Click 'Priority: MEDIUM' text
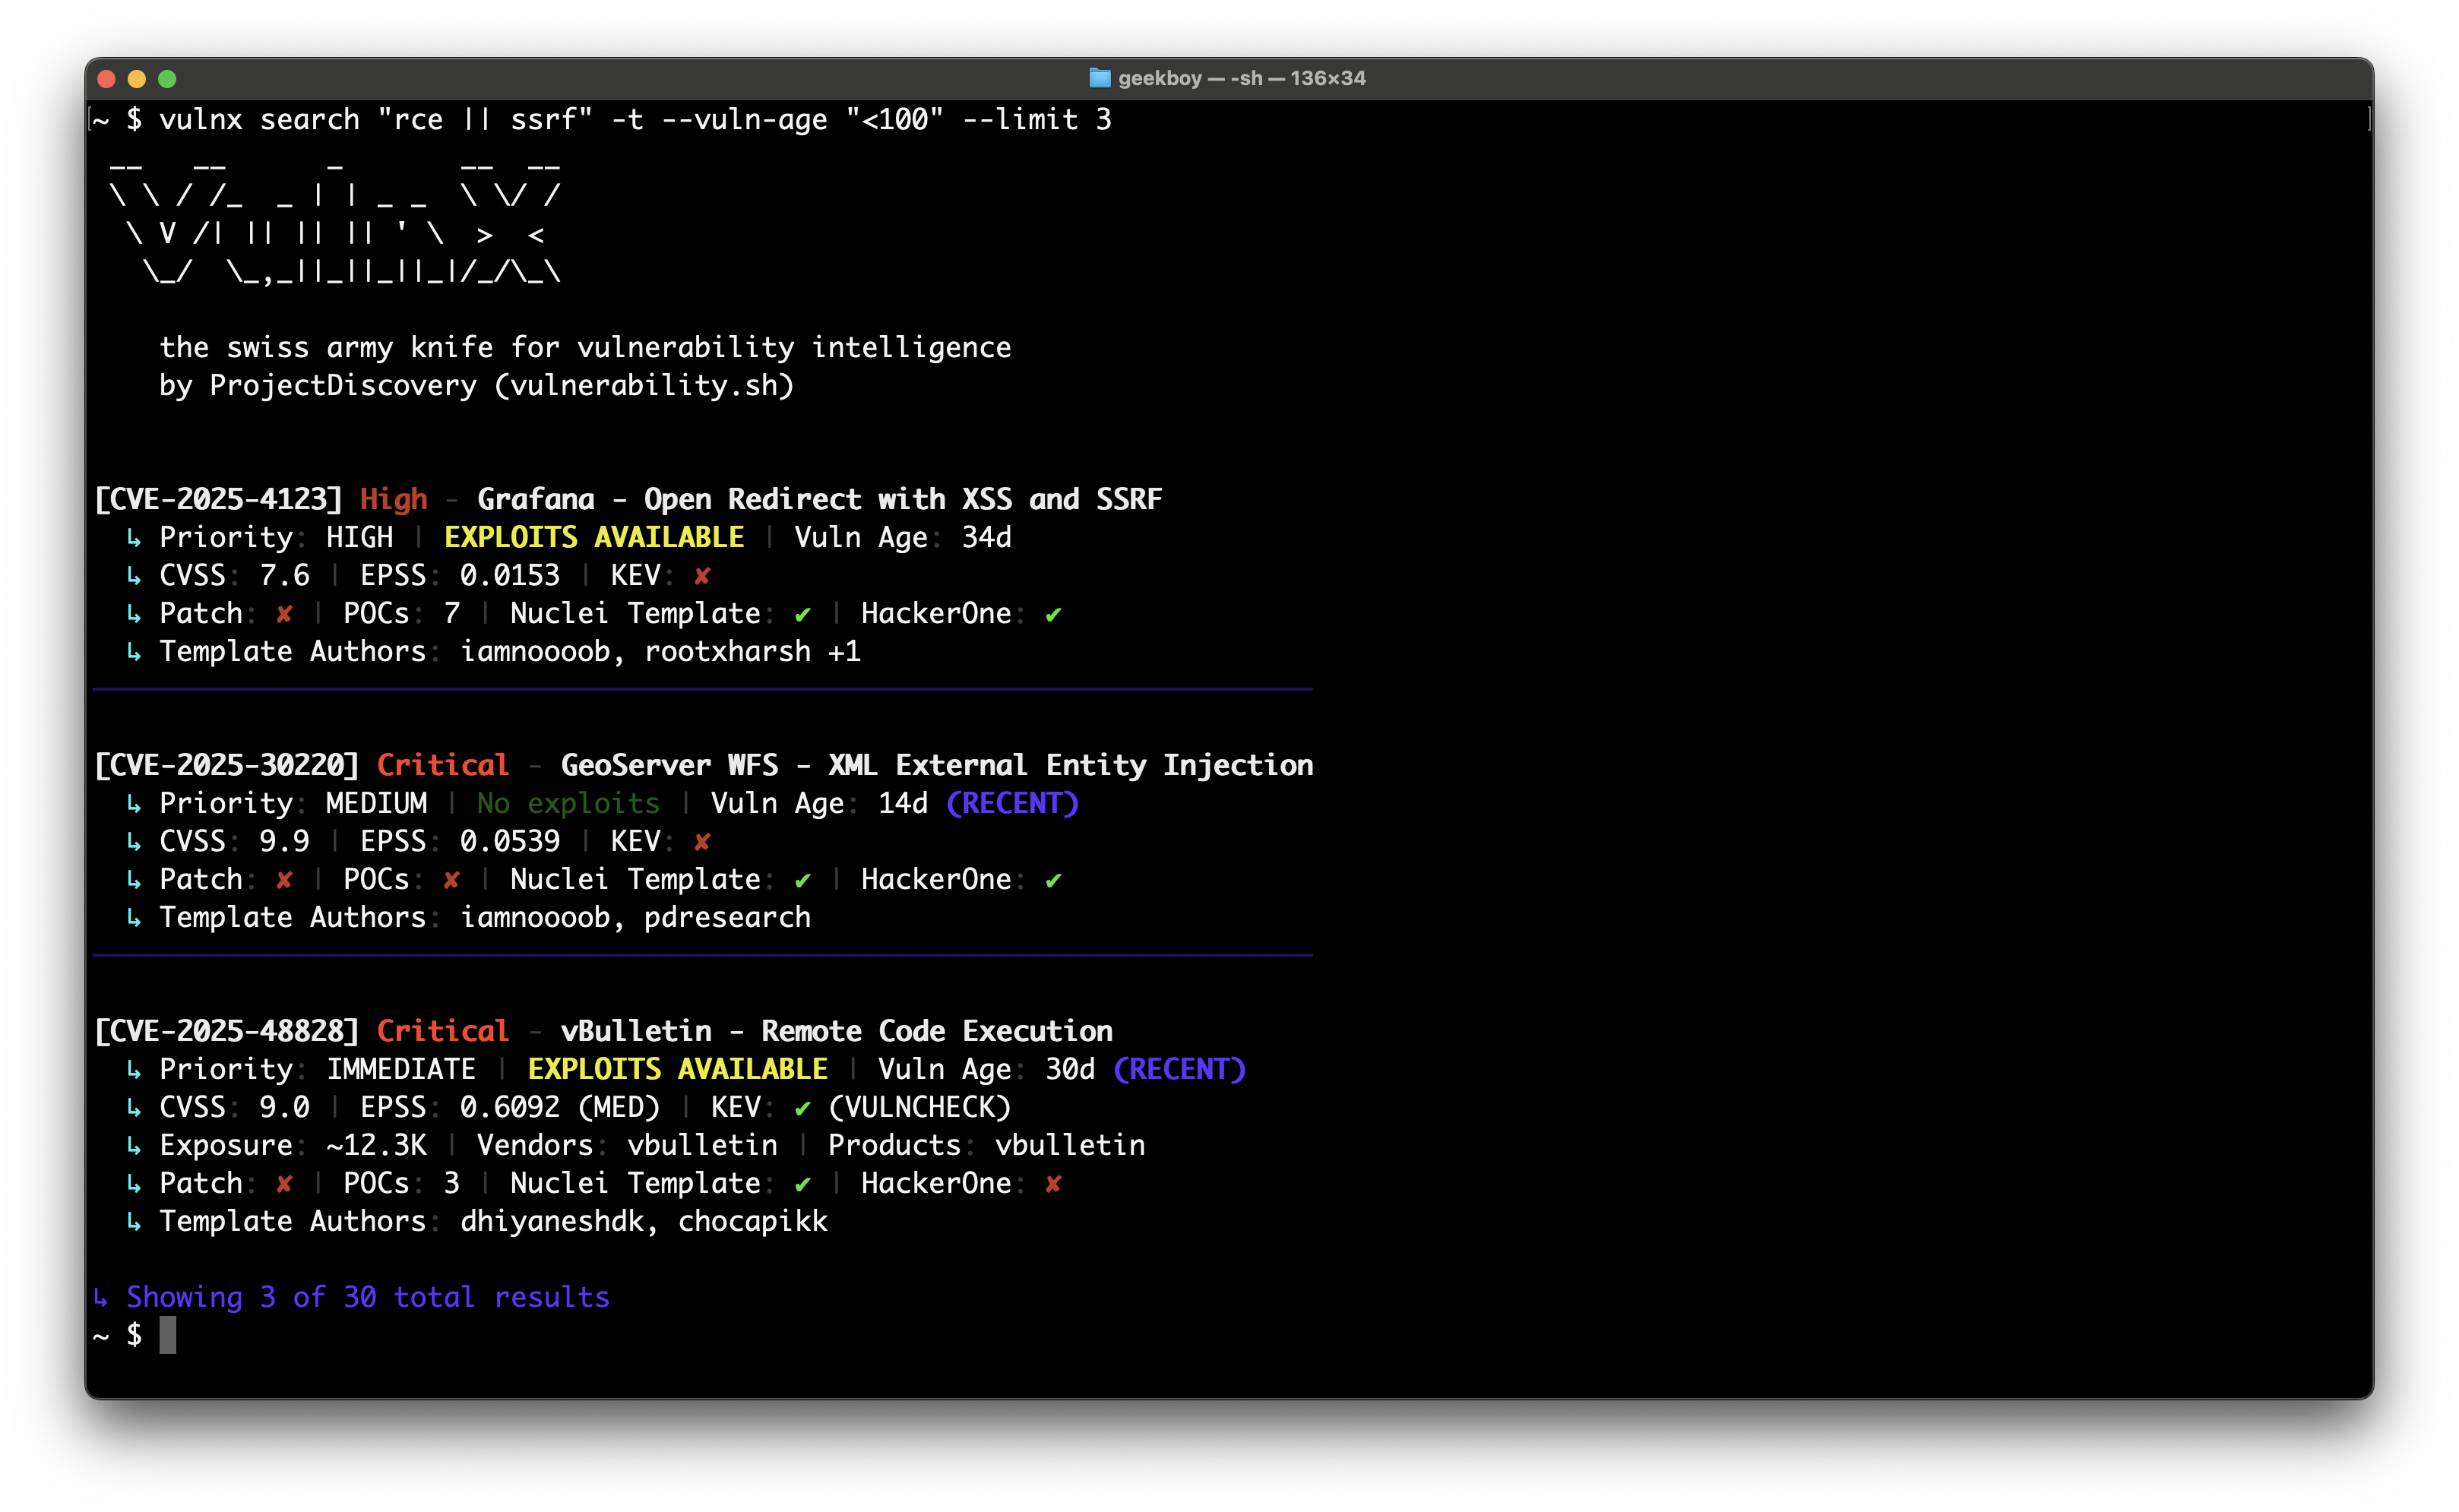Image resolution: width=2459 pixels, height=1512 pixels. coord(293,803)
